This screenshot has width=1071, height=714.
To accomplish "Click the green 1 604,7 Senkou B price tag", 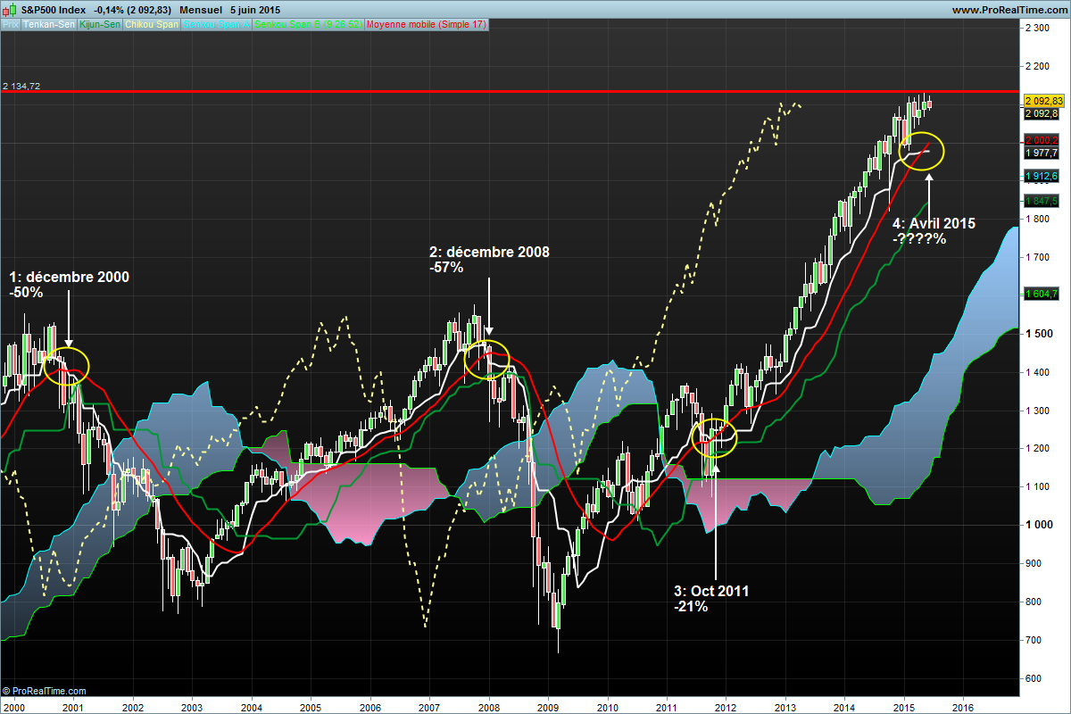I will click(1041, 294).
